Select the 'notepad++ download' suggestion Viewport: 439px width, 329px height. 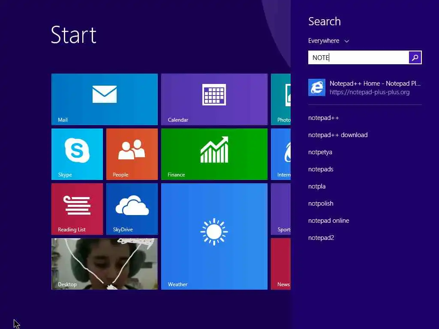(338, 135)
